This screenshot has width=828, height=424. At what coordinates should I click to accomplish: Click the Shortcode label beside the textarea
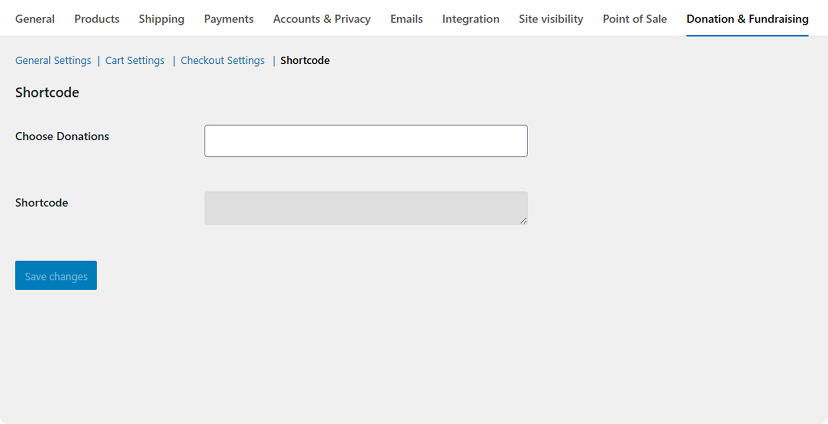(42, 202)
